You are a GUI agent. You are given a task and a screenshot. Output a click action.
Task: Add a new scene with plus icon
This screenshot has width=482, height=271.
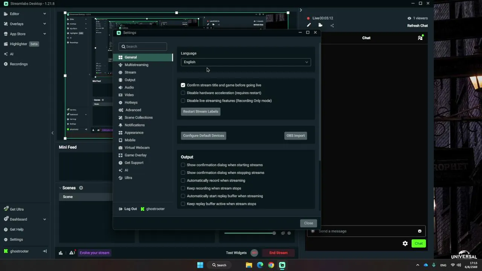click(x=81, y=188)
